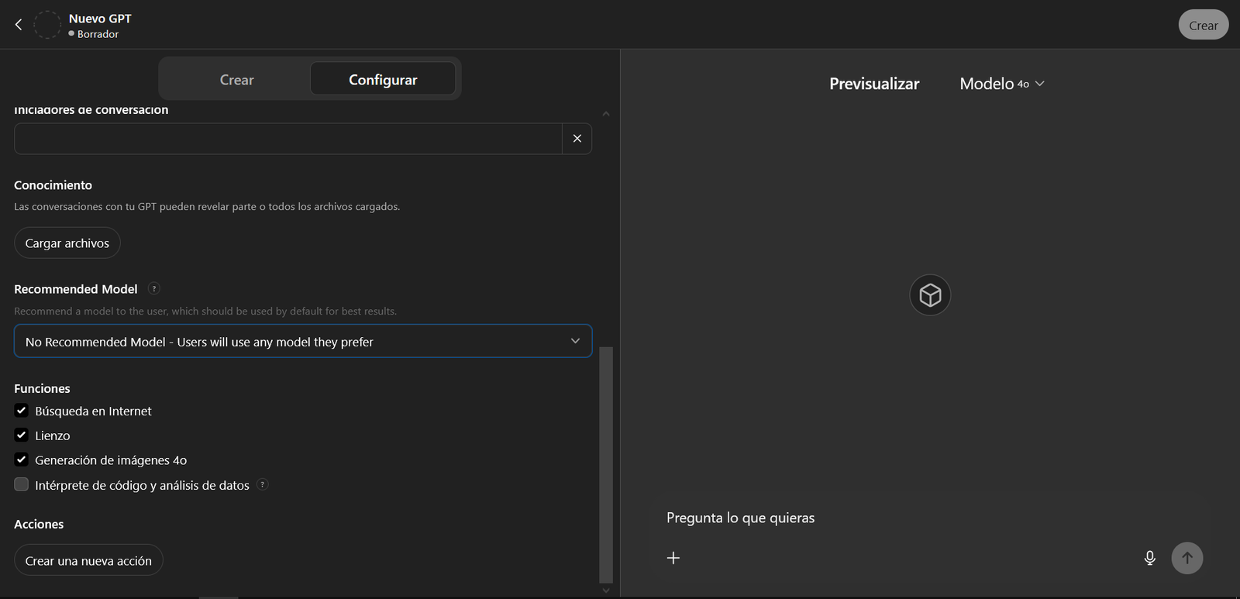Click the Borrador status label

[98, 34]
